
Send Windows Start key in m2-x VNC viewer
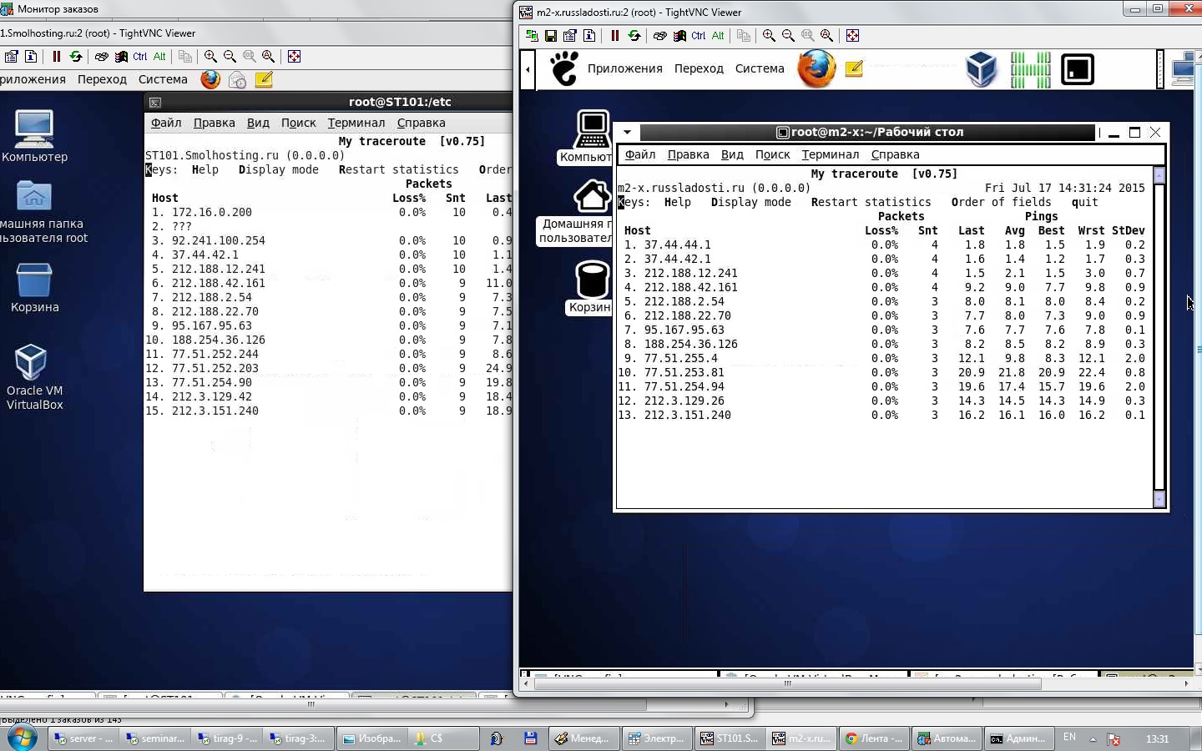(x=679, y=36)
